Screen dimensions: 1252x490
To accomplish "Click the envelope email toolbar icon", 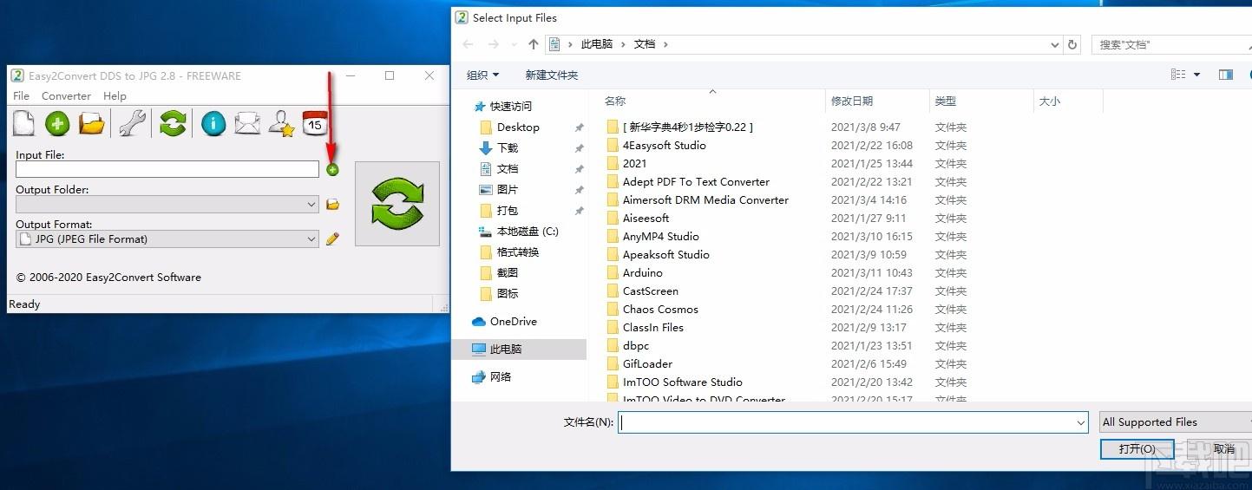I will (247, 124).
